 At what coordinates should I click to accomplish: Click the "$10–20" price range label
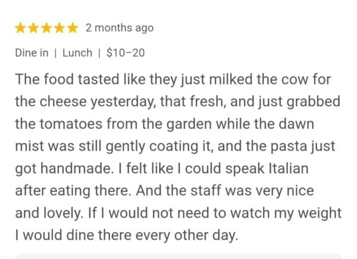tap(125, 53)
